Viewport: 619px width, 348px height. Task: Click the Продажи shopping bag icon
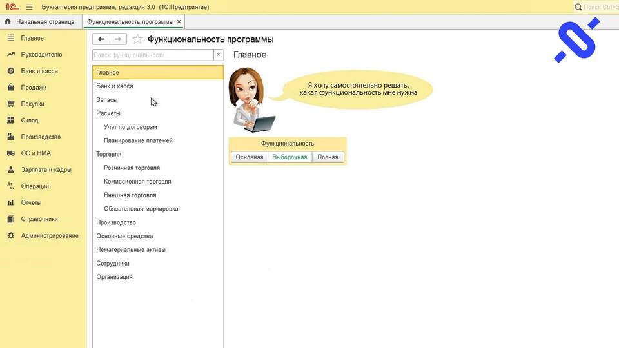click(10, 88)
